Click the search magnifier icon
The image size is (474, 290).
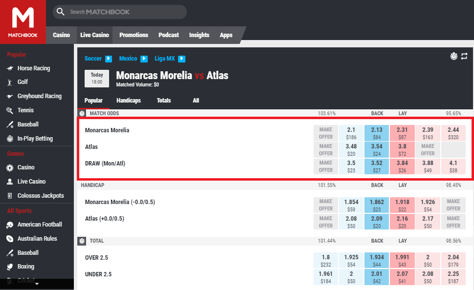click(x=61, y=12)
